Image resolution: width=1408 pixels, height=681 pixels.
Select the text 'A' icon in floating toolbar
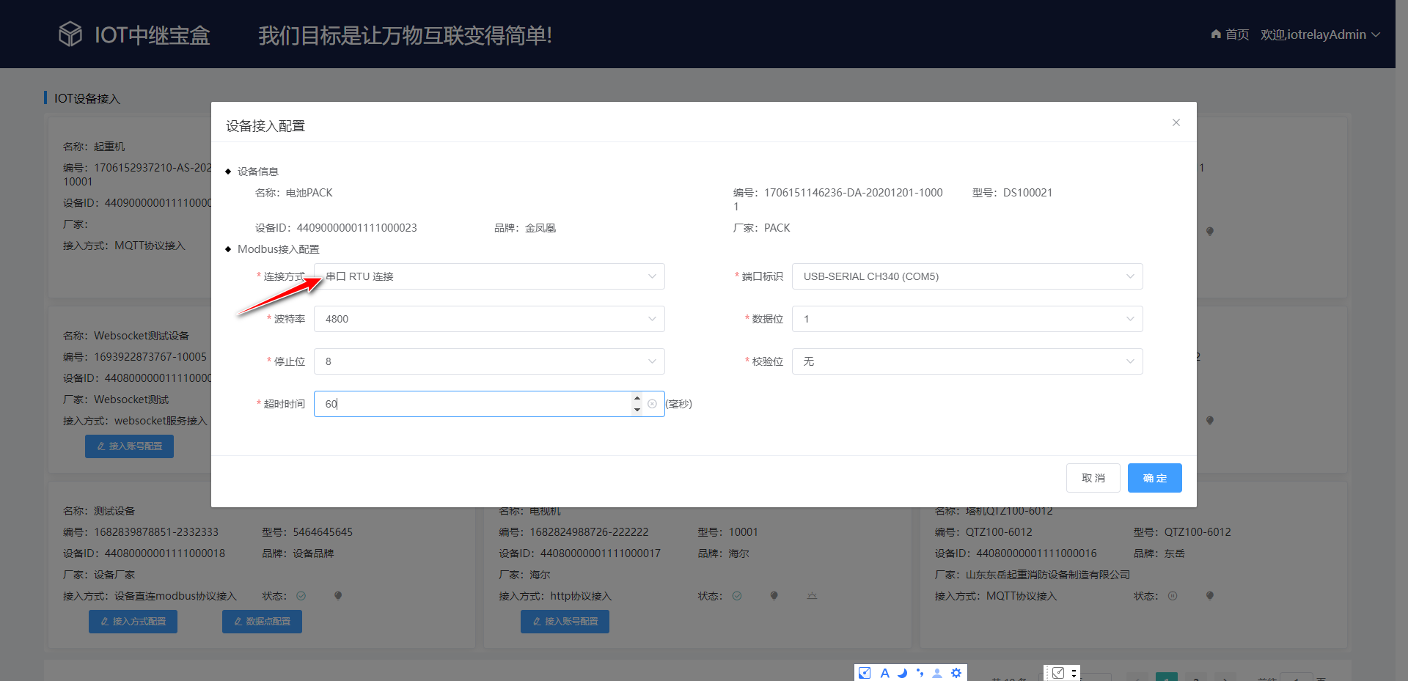click(x=884, y=673)
